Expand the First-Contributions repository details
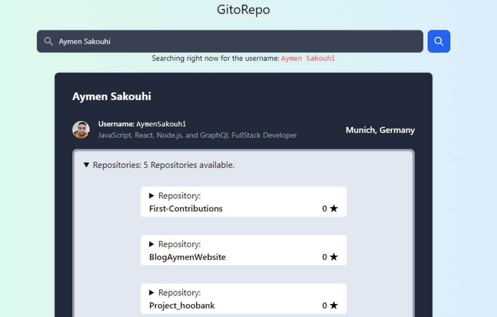The image size is (497, 317). click(x=151, y=196)
